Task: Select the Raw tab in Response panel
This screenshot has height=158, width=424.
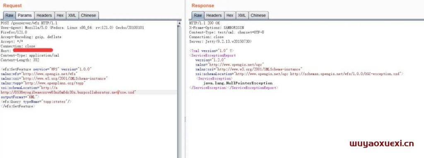Action: (198, 15)
